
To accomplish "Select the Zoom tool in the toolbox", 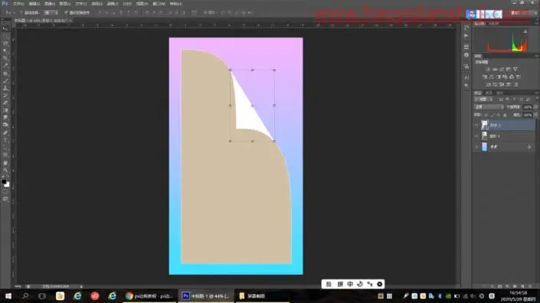I will [x=5, y=170].
